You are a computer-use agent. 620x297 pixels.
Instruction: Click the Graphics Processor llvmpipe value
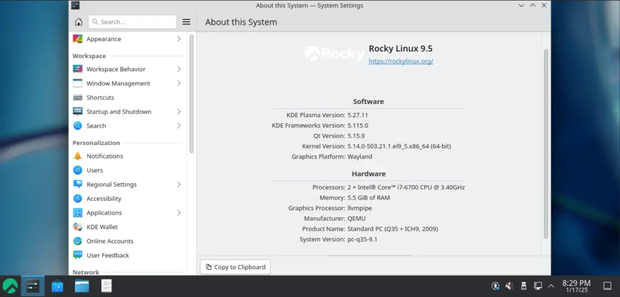(360, 208)
